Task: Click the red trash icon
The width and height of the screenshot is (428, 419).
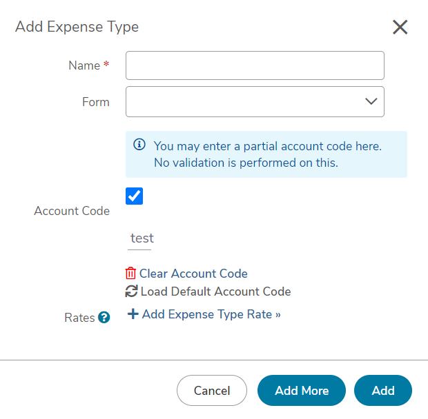Action: click(130, 274)
